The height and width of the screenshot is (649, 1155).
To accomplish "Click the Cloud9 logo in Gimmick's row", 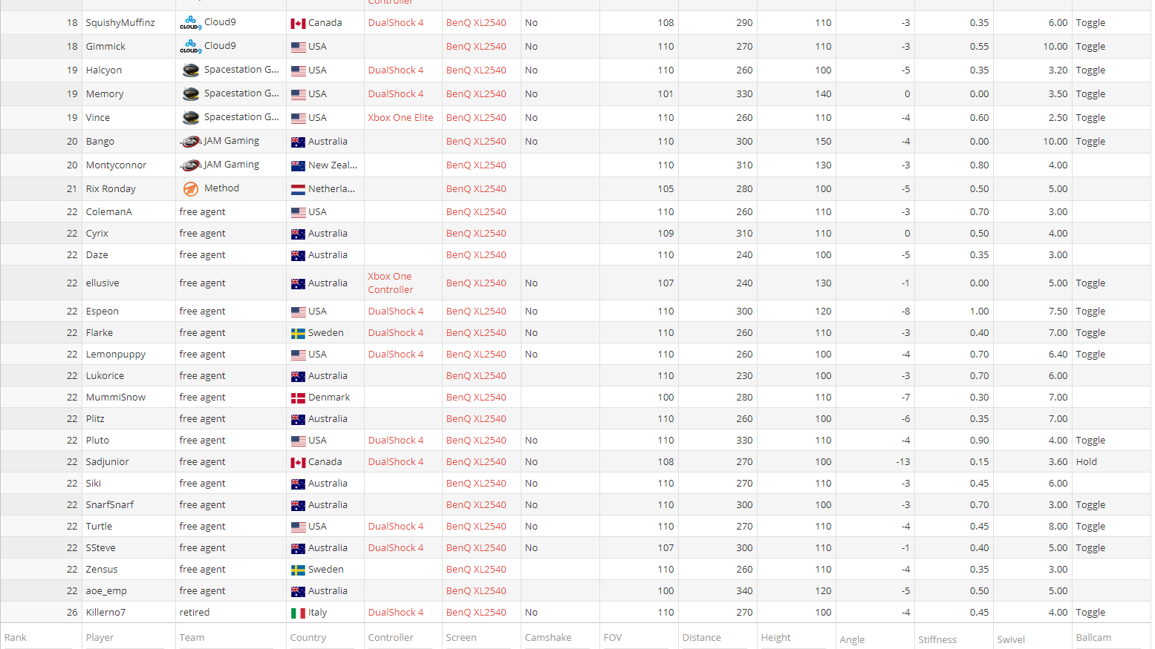I will pos(191,47).
